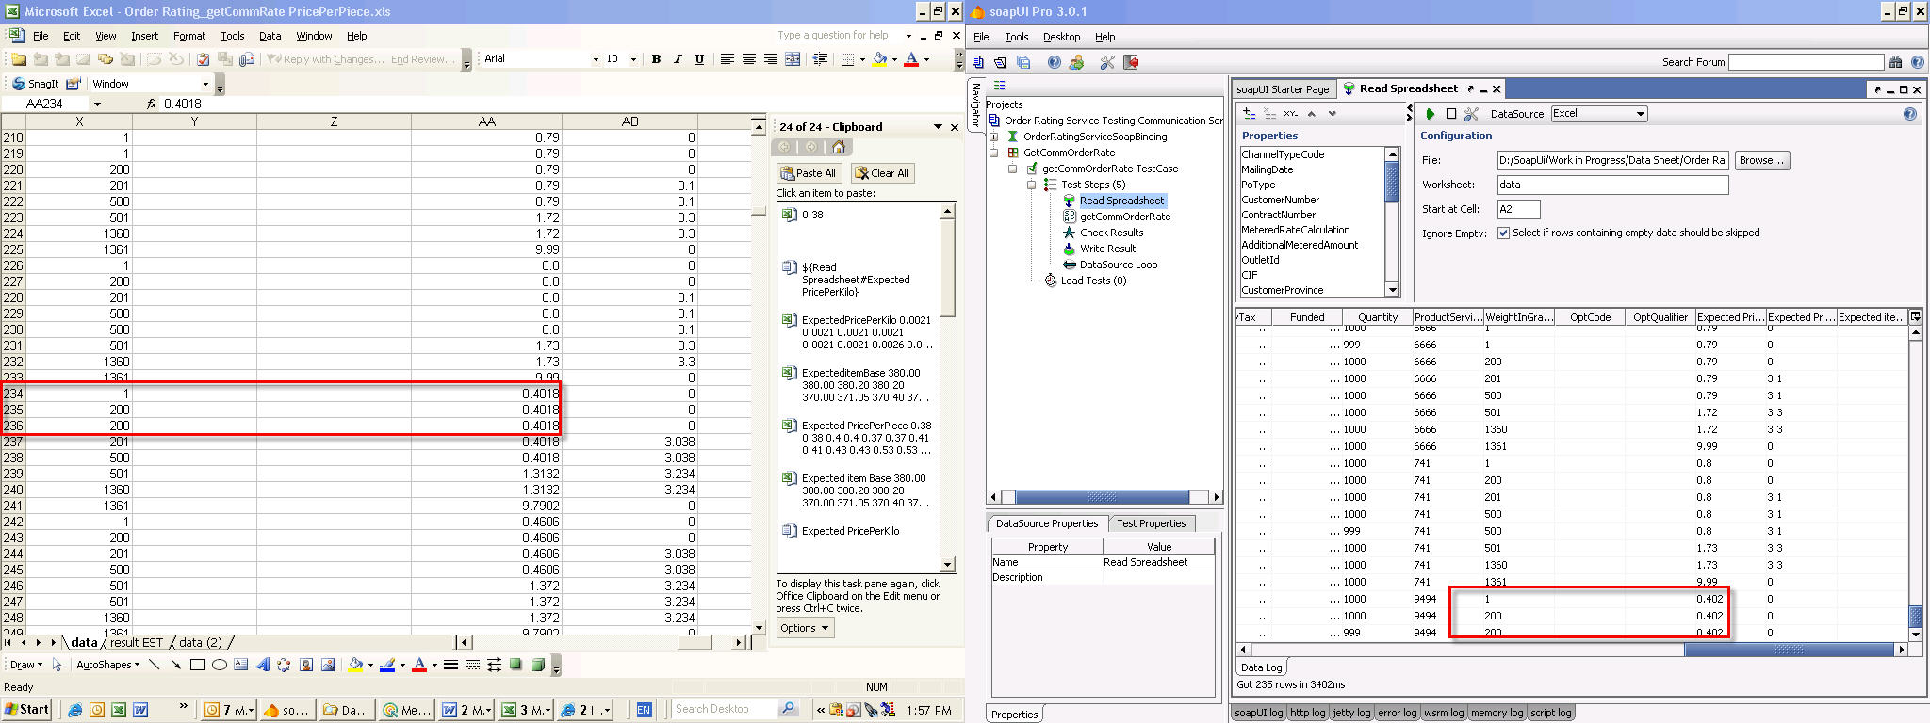Select the Insert WordArt icon
1930x723 pixels.
263,665
